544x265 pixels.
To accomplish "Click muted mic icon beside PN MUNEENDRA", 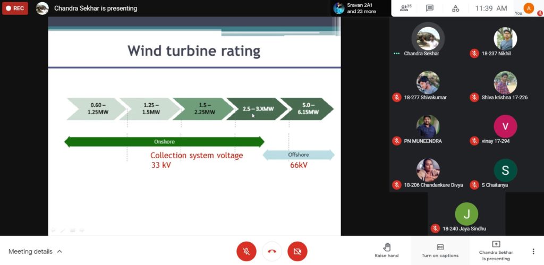I will pos(397,141).
